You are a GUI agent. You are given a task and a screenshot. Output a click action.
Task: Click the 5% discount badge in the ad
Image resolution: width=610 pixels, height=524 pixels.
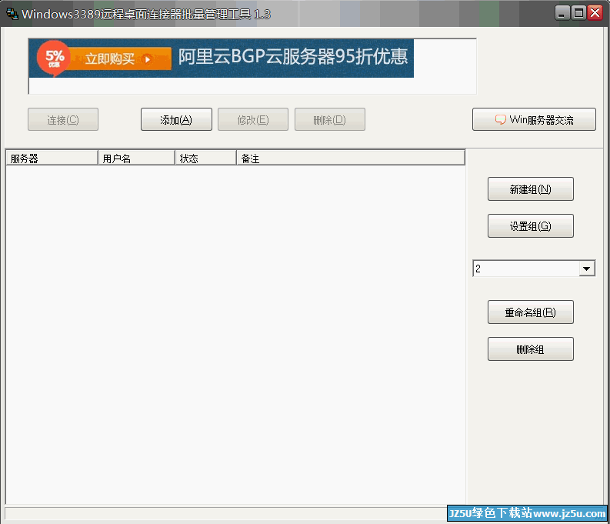[x=54, y=58]
